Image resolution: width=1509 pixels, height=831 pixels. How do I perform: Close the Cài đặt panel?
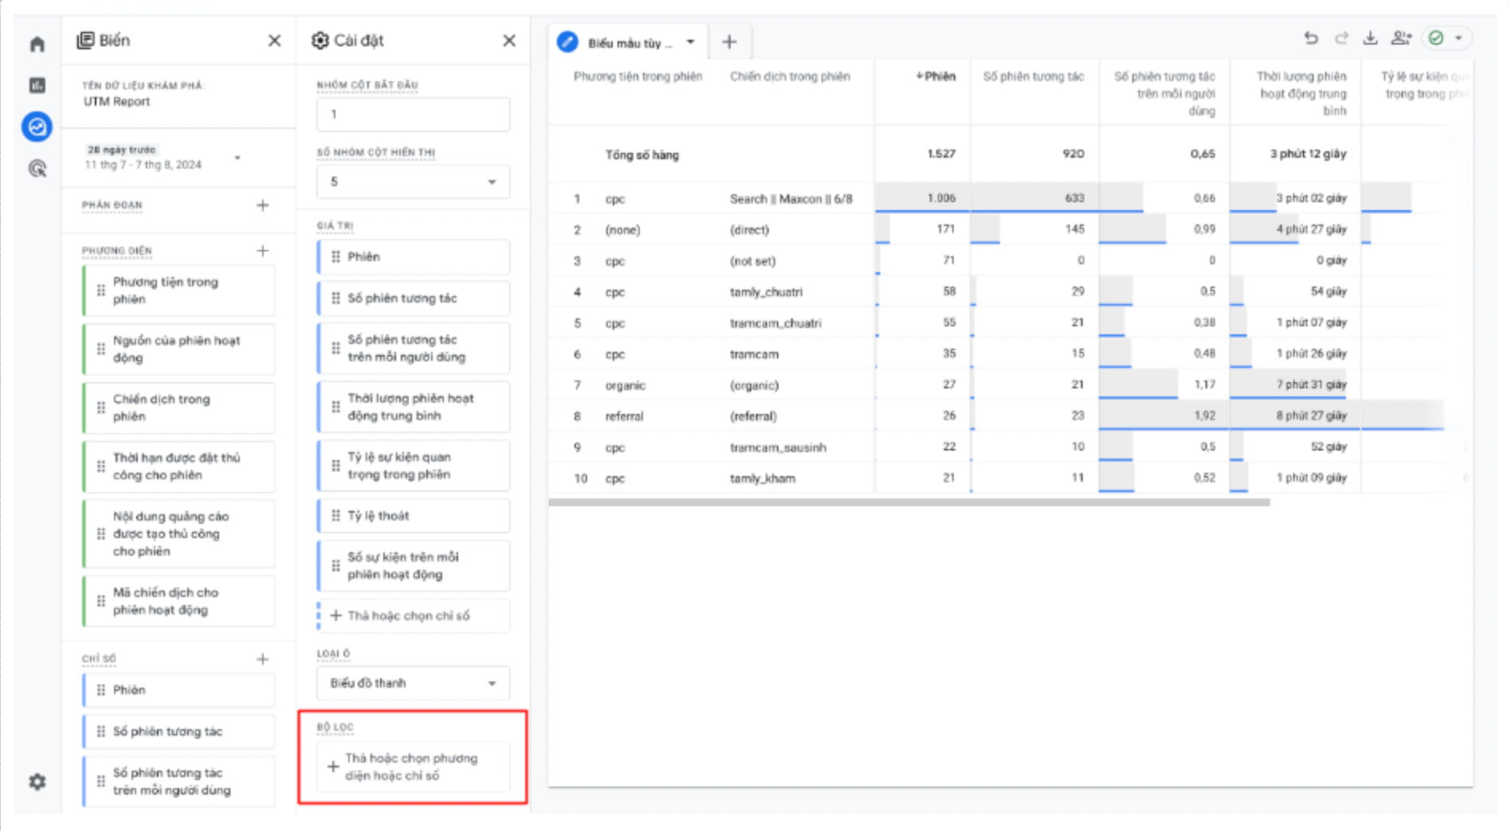pos(509,41)
